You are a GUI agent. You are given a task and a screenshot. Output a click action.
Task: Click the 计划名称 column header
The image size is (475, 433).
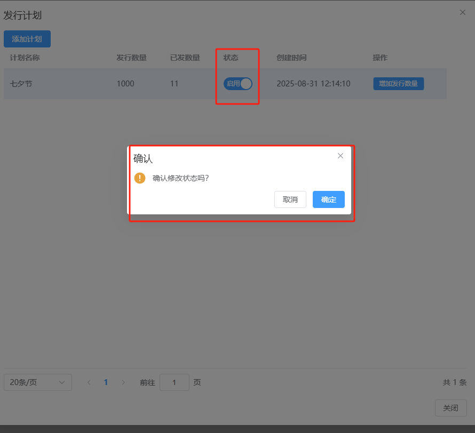coord(25,58)
